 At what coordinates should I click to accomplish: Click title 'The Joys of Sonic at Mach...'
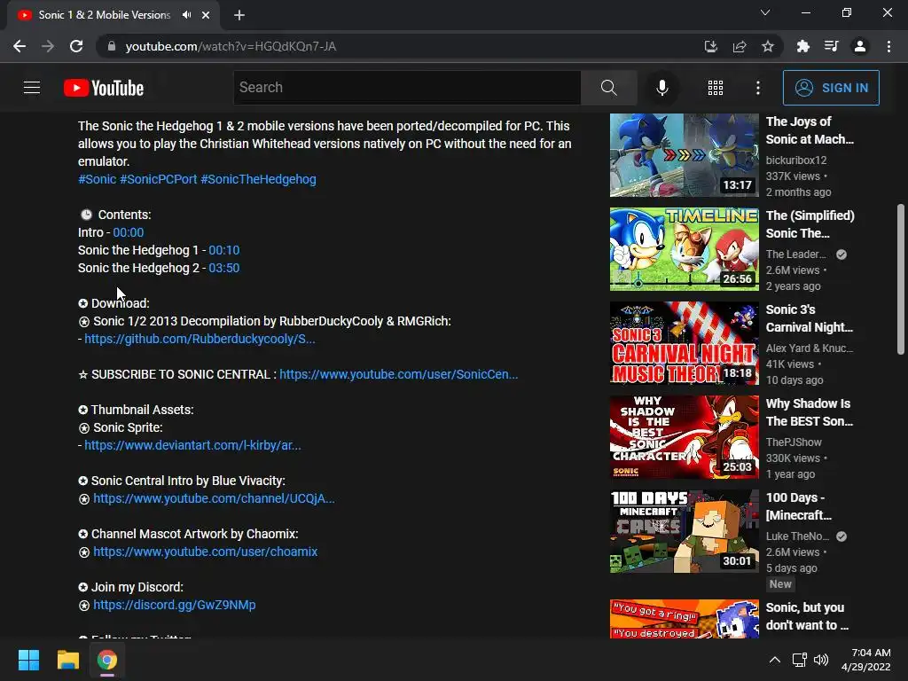[x=810, y=130]
